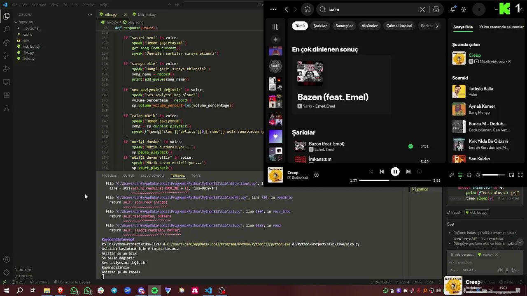Toggle shuffle in Spotify player

[x=371, y=171]
